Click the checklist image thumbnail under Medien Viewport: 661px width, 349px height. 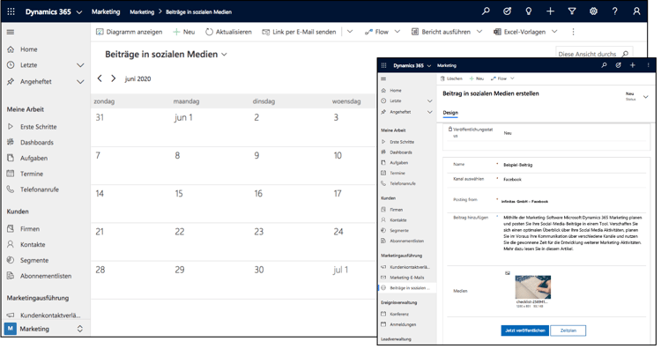pyautogui.click(x=533, y=287)
